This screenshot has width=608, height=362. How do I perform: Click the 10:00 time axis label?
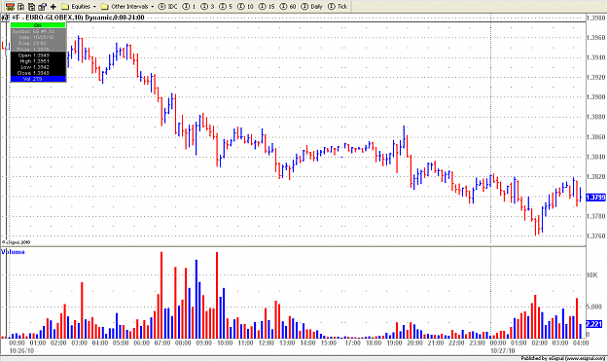coord(225,343)
